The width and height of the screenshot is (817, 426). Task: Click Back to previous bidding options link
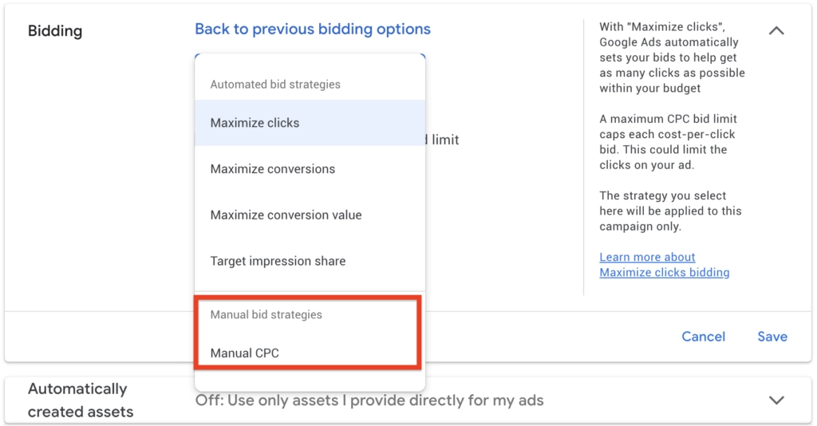pos(312,30)
